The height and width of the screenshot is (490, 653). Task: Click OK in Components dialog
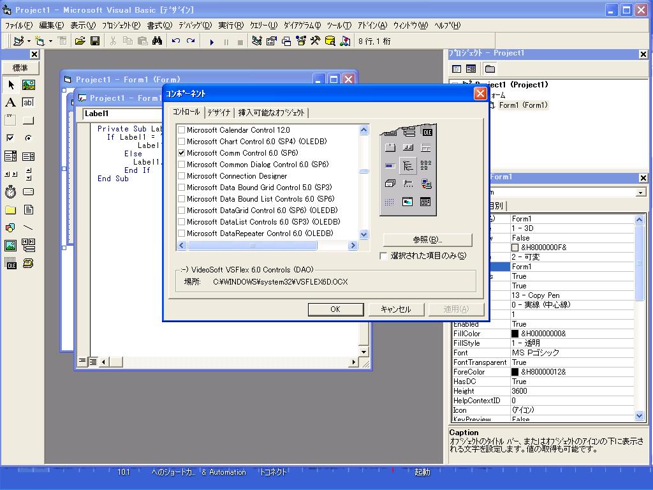click(x=335, y=309)
